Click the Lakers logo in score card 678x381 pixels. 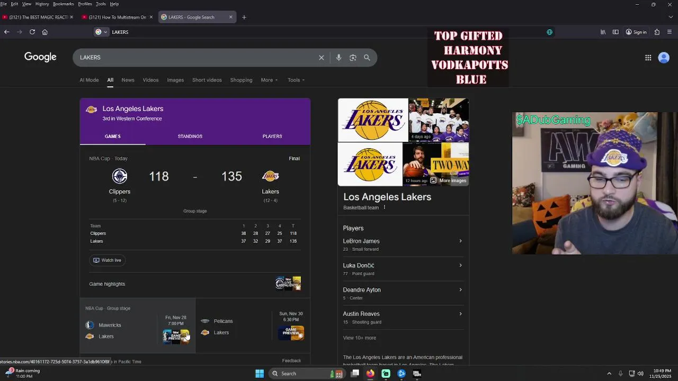270,176
